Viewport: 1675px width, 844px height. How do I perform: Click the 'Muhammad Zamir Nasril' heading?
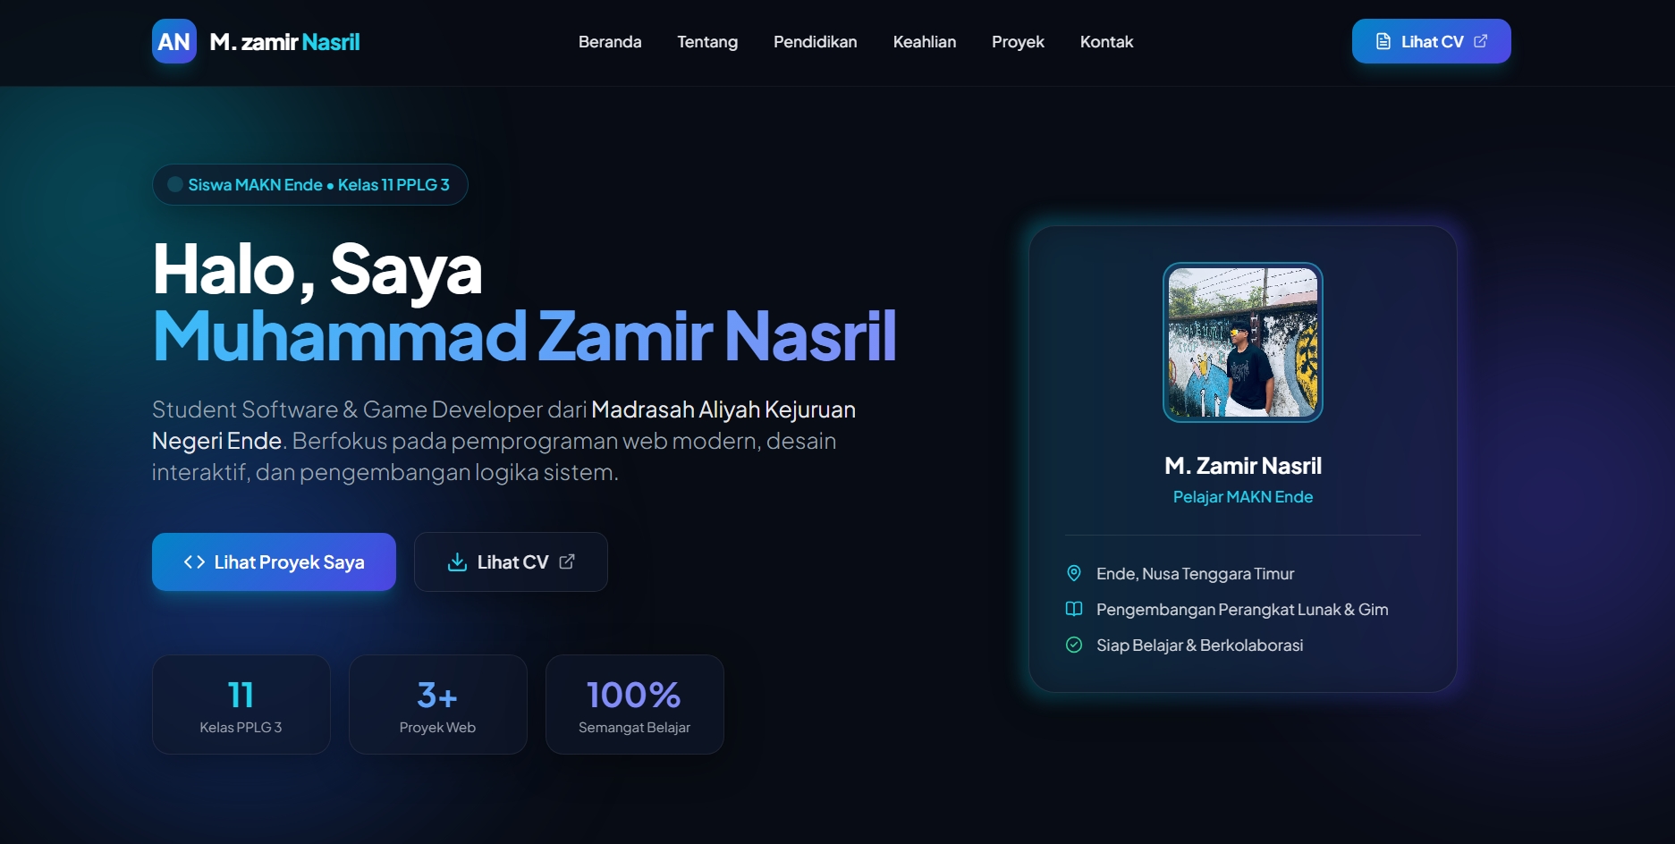click(524, 336)
